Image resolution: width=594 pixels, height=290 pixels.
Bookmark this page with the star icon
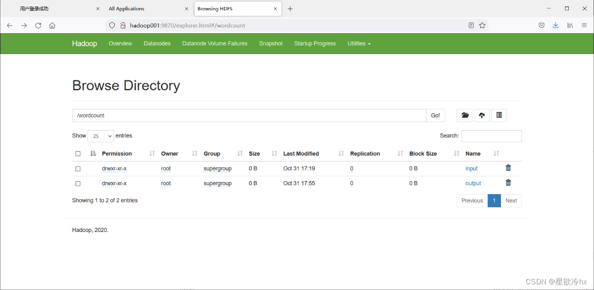pyautogui.click(x=482, y=25)
